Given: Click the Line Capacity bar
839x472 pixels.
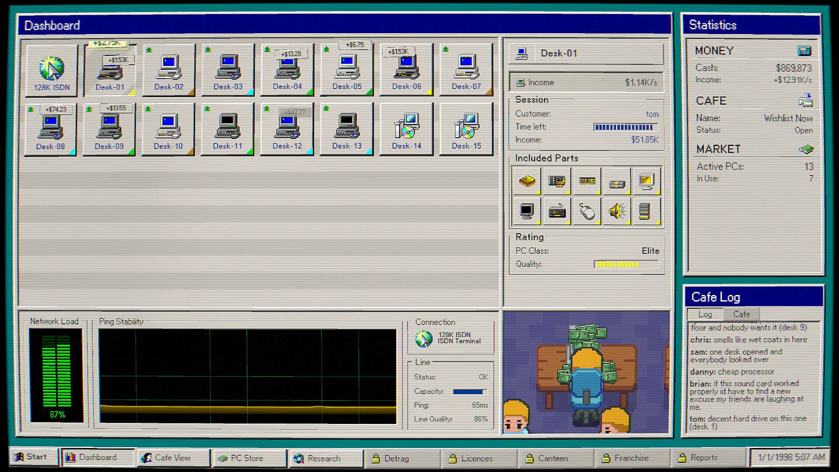Looking at the screenshot, I should tap(470, 392).
